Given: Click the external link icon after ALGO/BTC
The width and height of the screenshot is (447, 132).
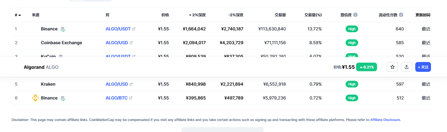Looking at the screenshot, I should coord(131,98).
